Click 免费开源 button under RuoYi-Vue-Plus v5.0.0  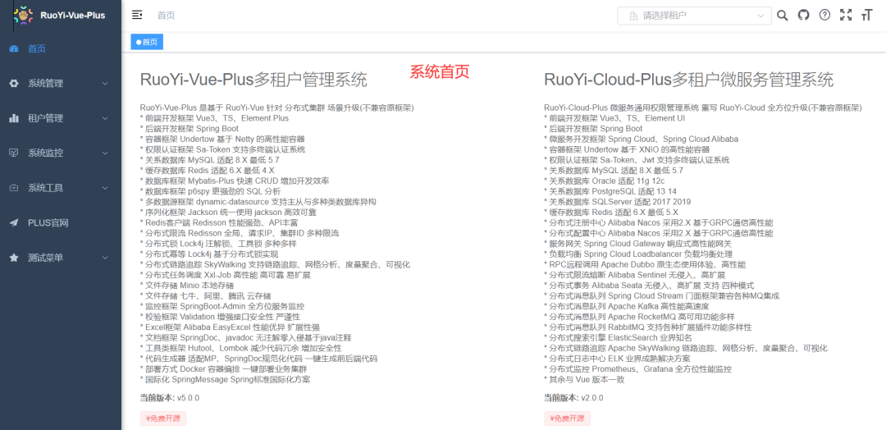click(x=158, y=419)
